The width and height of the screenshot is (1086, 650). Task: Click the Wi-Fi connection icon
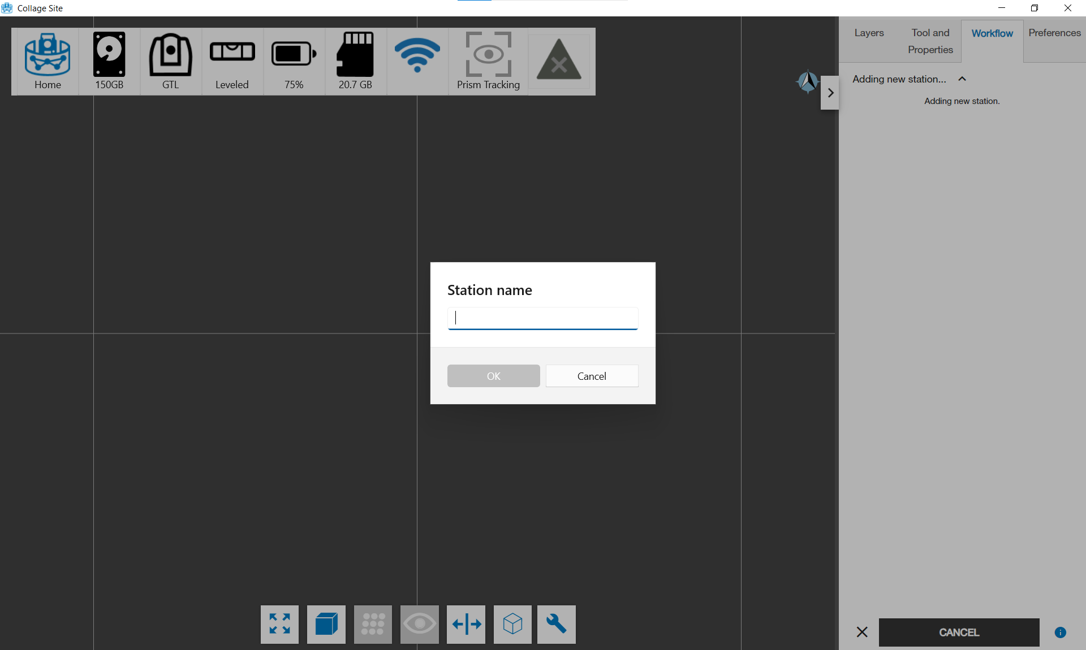coord(417,55)
